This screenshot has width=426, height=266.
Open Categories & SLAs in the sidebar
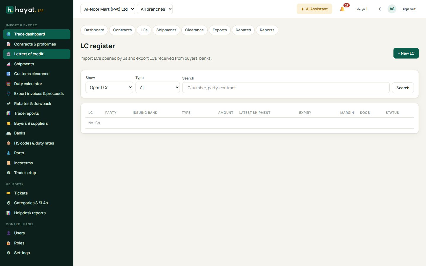[37, 203]
